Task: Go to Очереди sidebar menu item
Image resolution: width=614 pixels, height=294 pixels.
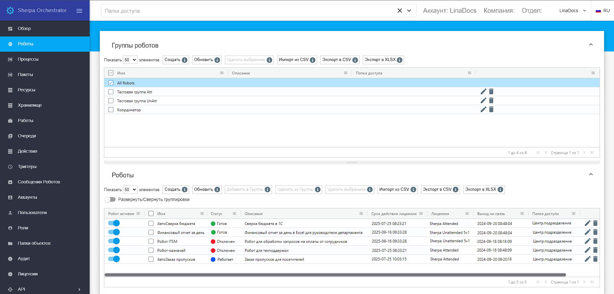Action: [27, 136]
